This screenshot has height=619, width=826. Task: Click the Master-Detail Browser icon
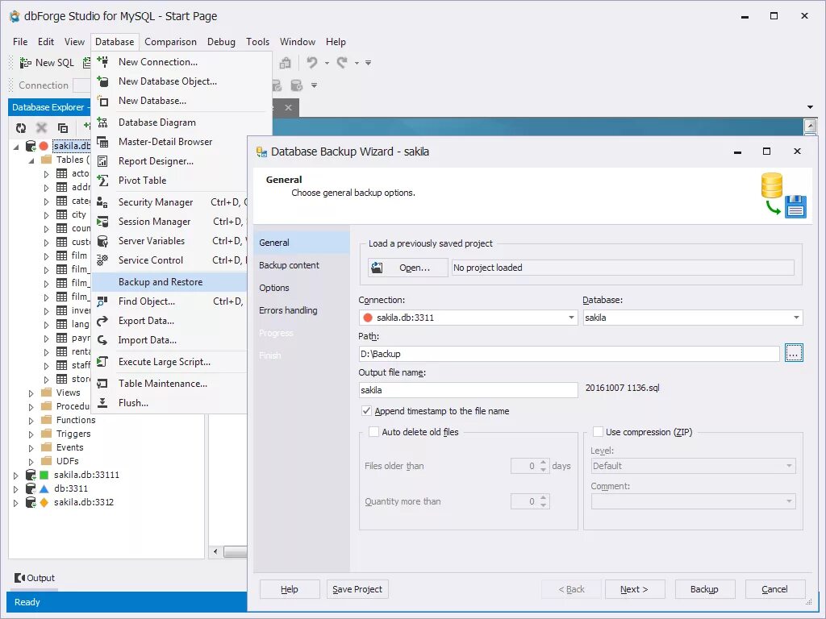pyautogui.click(x=102, y=142)
